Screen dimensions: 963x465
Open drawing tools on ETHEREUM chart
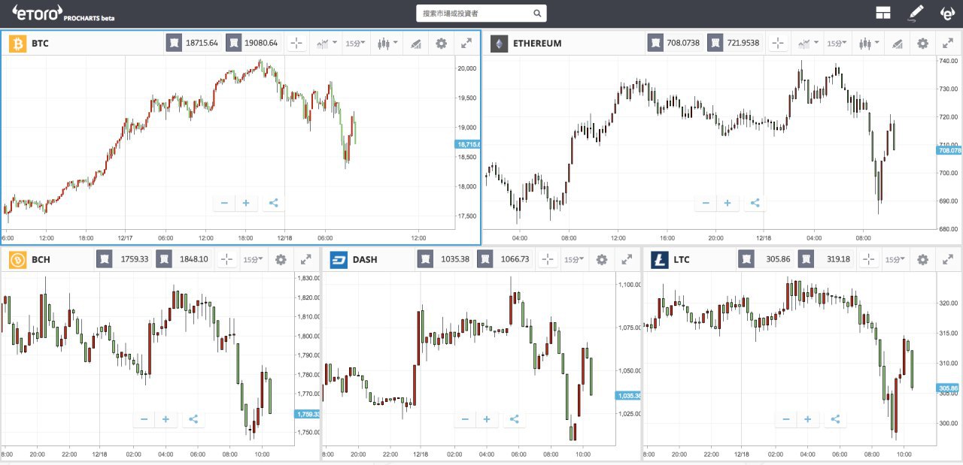coord(897,44)
